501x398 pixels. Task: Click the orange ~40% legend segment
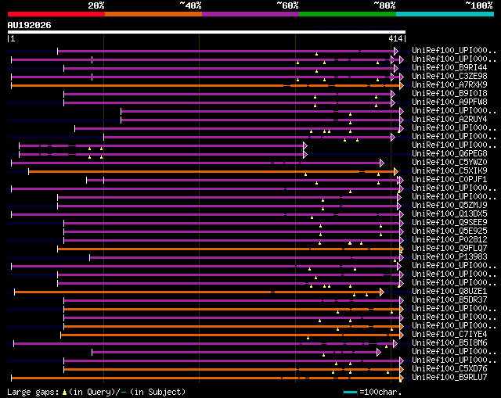[x=153, y=14]
